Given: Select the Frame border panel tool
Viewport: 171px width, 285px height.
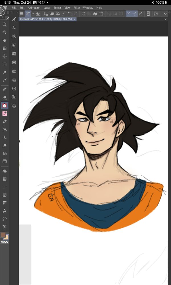Looking at the screenshot, I should pos(5,195).
